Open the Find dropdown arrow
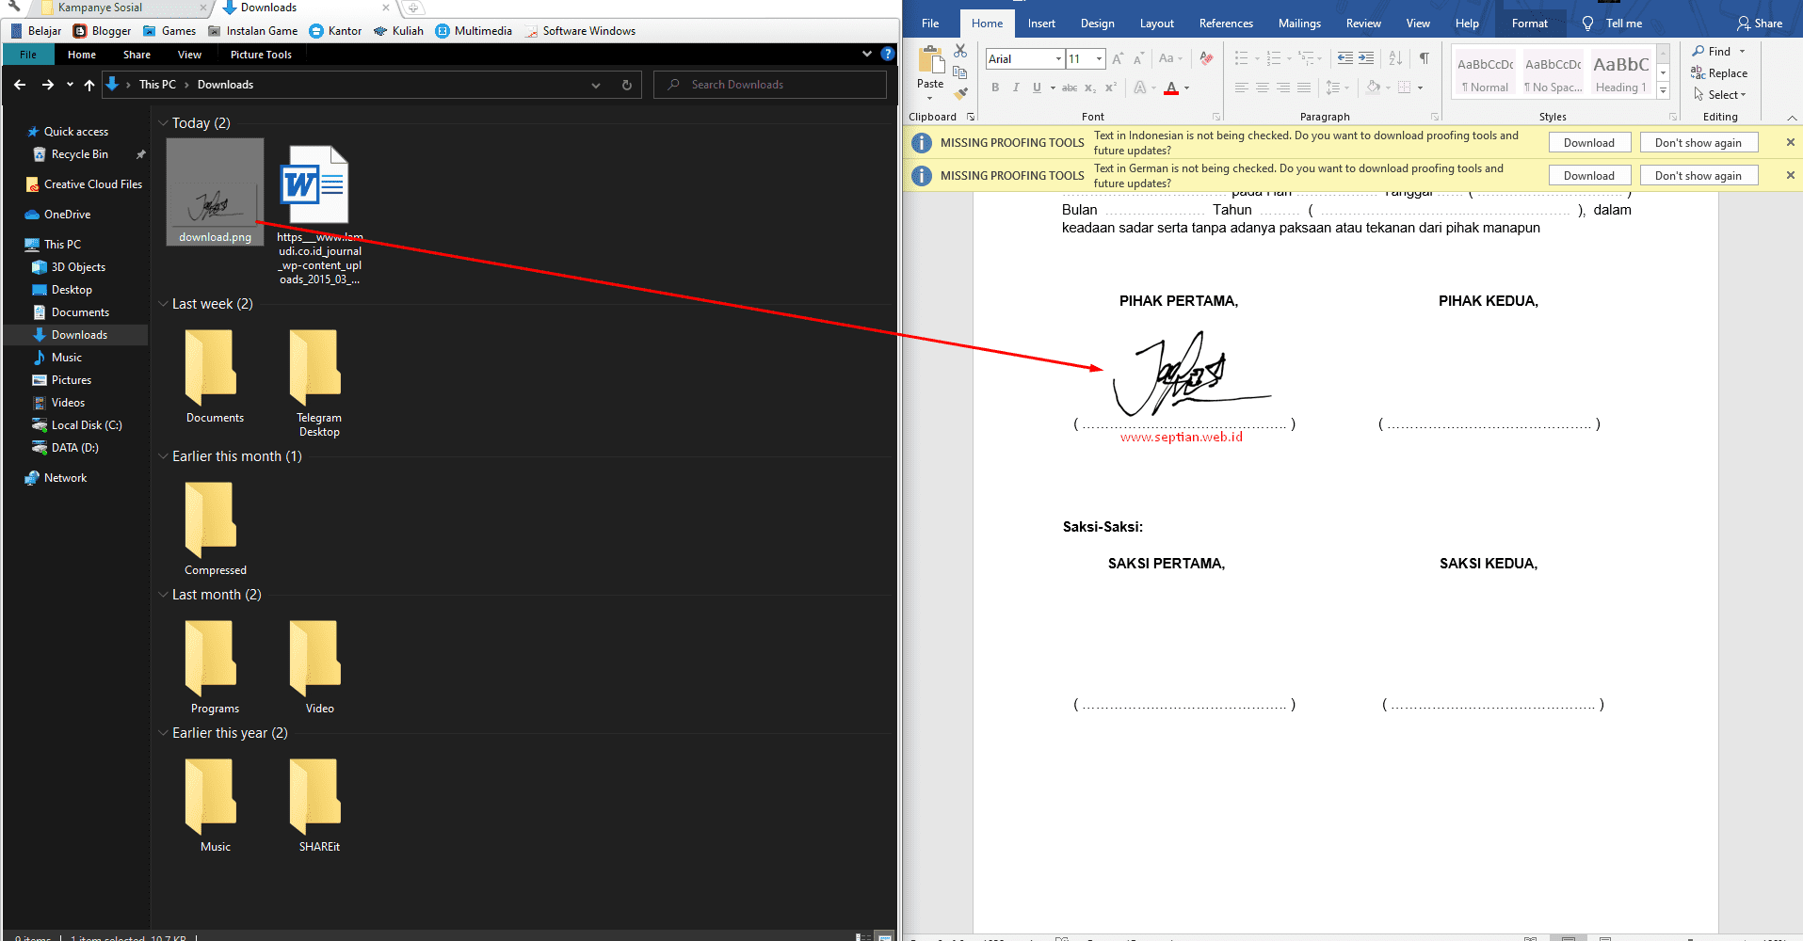Screen dimensions: 1803x941 [x=1742, y=52]
